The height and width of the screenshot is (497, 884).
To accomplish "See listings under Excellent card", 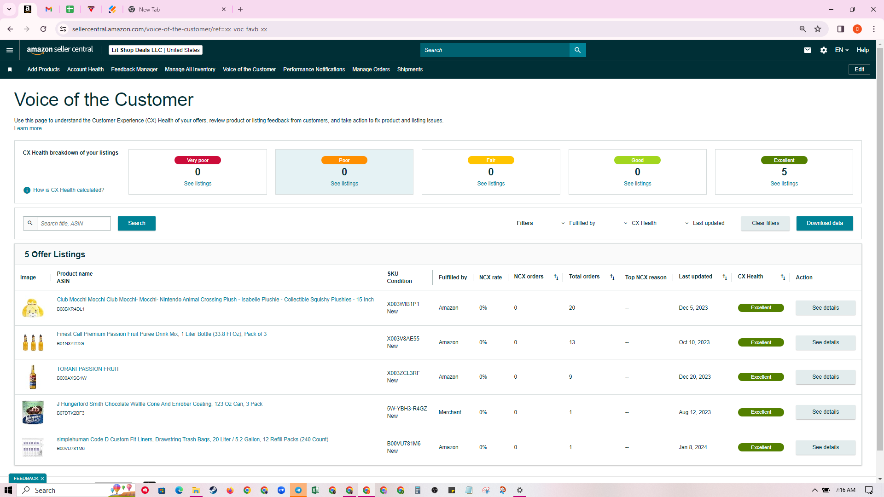I will point(784,184).
